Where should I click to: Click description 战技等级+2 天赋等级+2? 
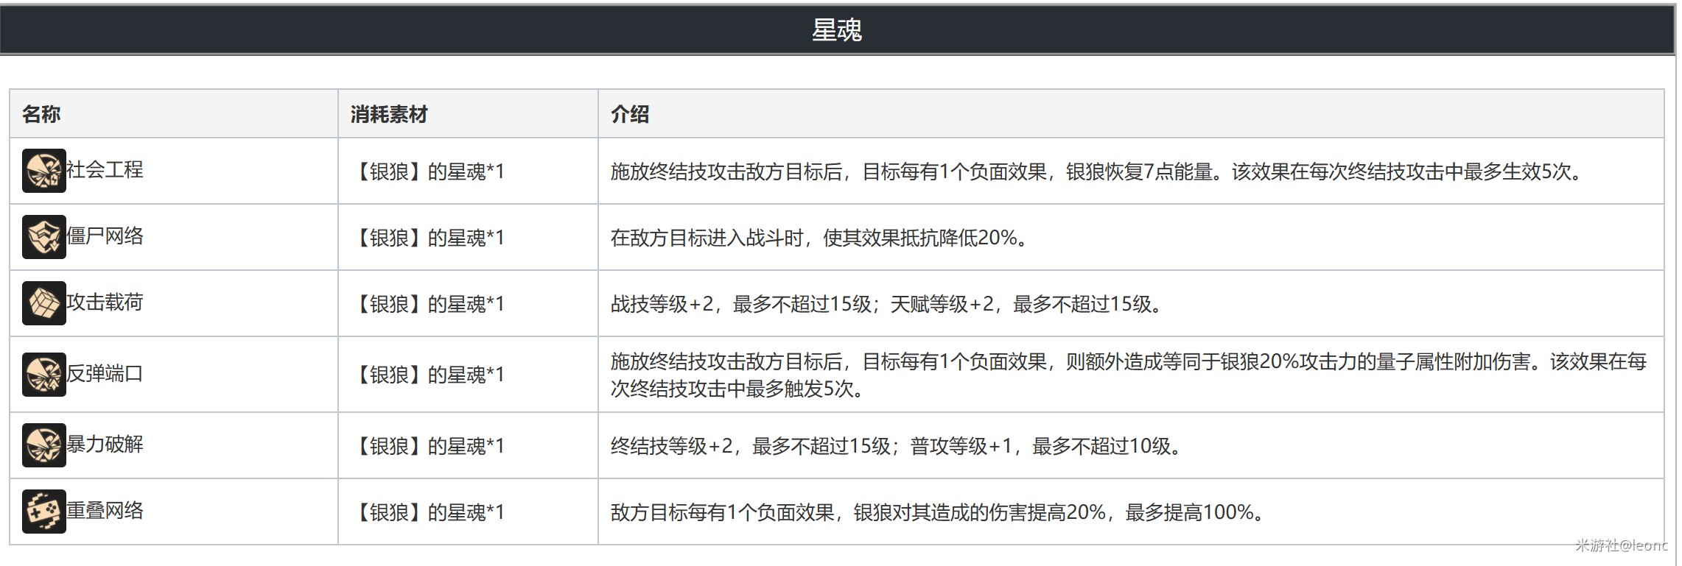point(887,304)
